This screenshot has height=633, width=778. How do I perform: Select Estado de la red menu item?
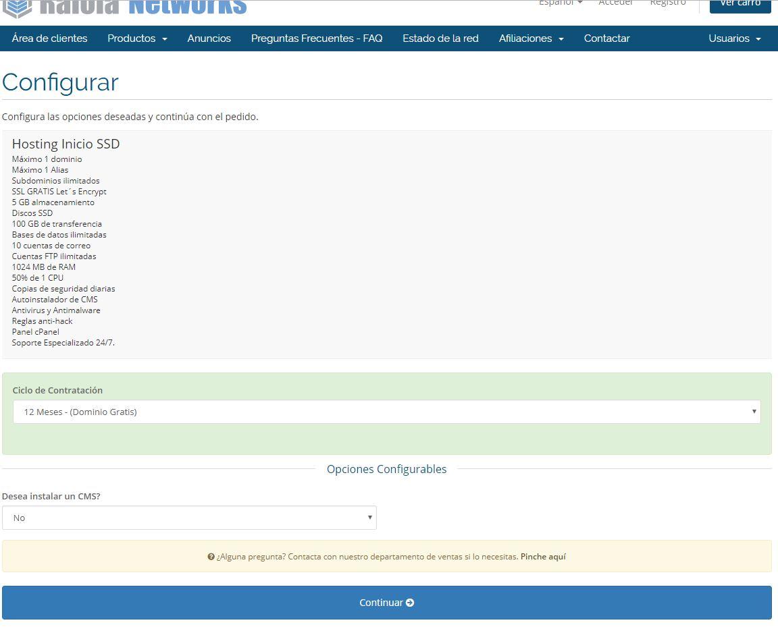click(440, 38)
